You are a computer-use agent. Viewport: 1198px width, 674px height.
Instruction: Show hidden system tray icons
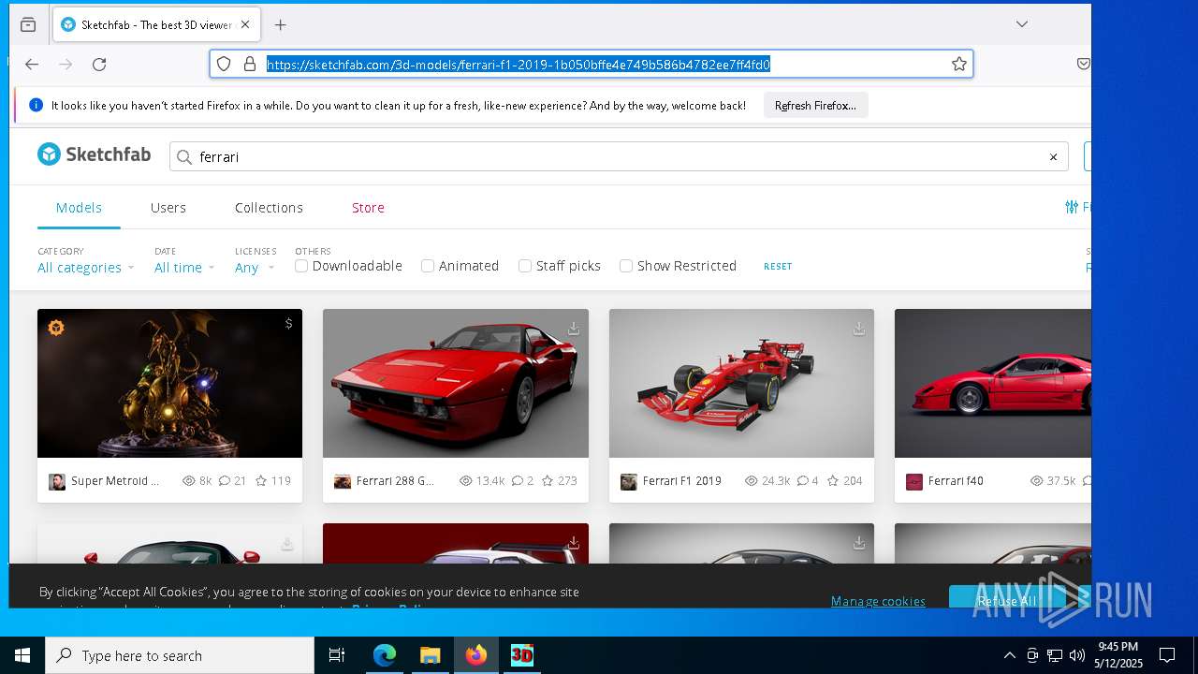pyautogui.click(x=1009, y=655)
